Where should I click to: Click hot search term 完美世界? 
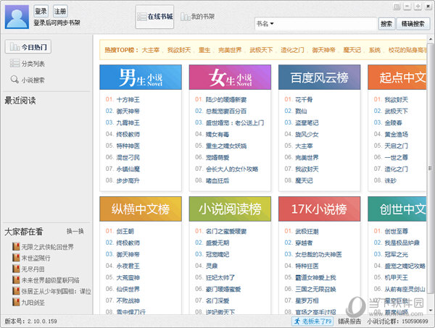[230, 50]
